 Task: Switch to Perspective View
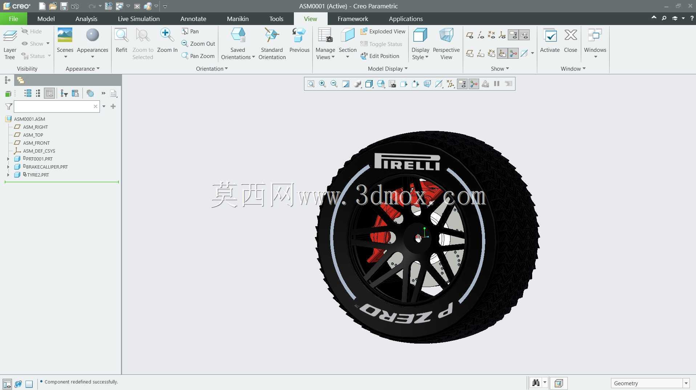446,44
